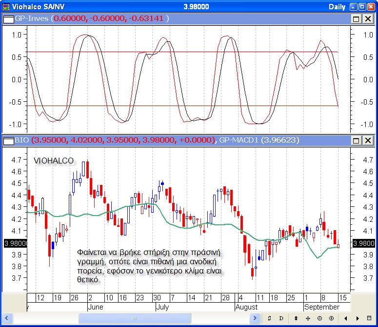
Task: Maximize the BIO price pane
Action: pyautogui.click(x=357, y=141)
